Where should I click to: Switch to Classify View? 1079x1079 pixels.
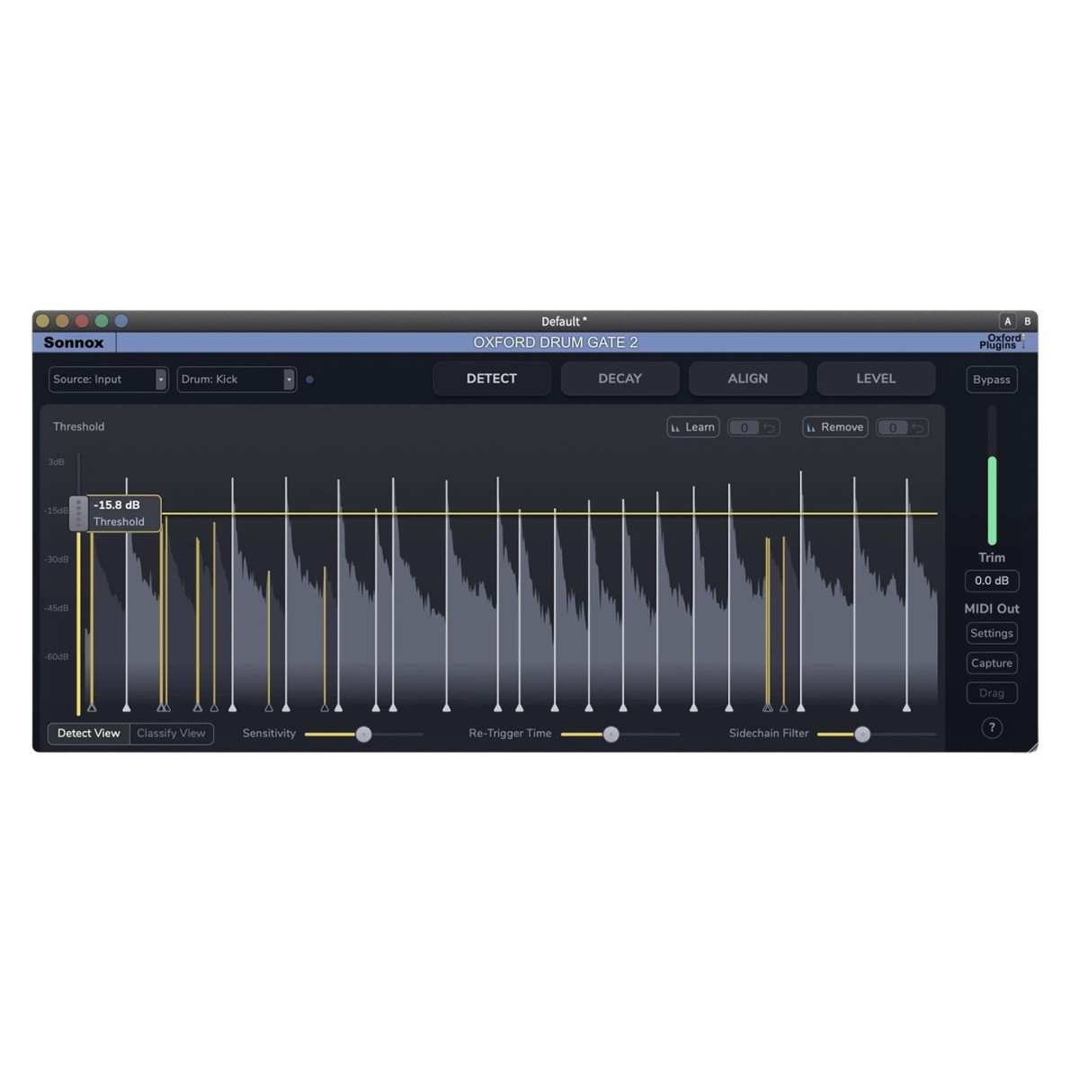[x=171, y=734]
